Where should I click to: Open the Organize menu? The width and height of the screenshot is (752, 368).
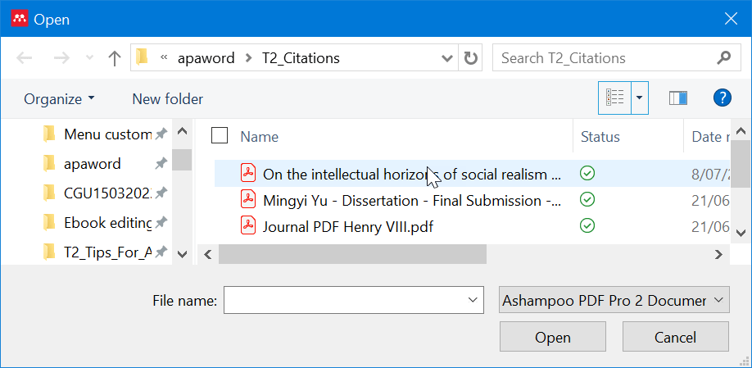click(60, 99)
